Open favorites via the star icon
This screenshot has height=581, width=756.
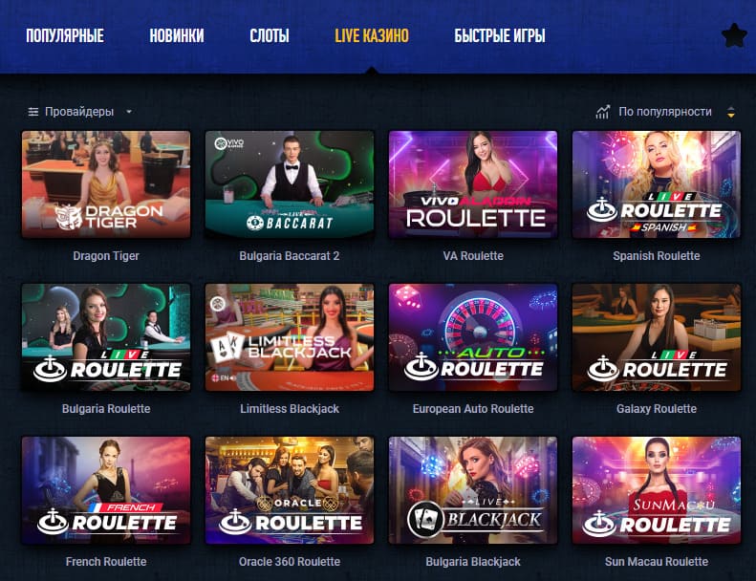click(x=734, y=36)
